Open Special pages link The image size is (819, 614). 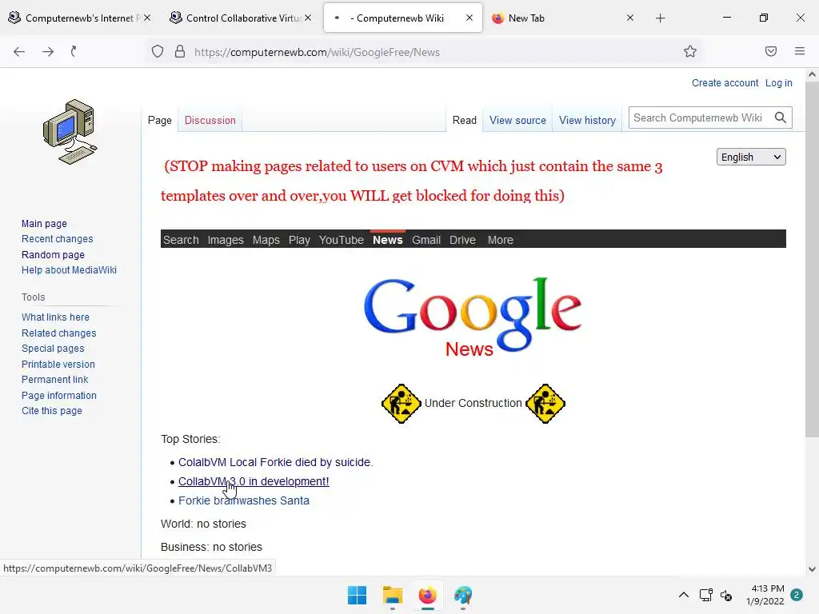pyautogui.click(x=53, y=349)
